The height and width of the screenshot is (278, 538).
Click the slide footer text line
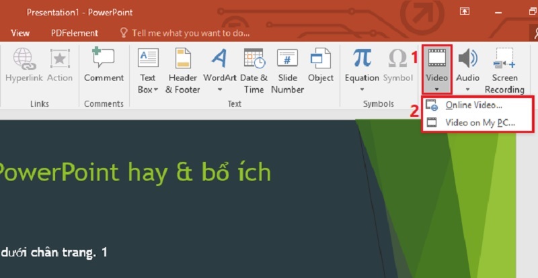[54, 252]
